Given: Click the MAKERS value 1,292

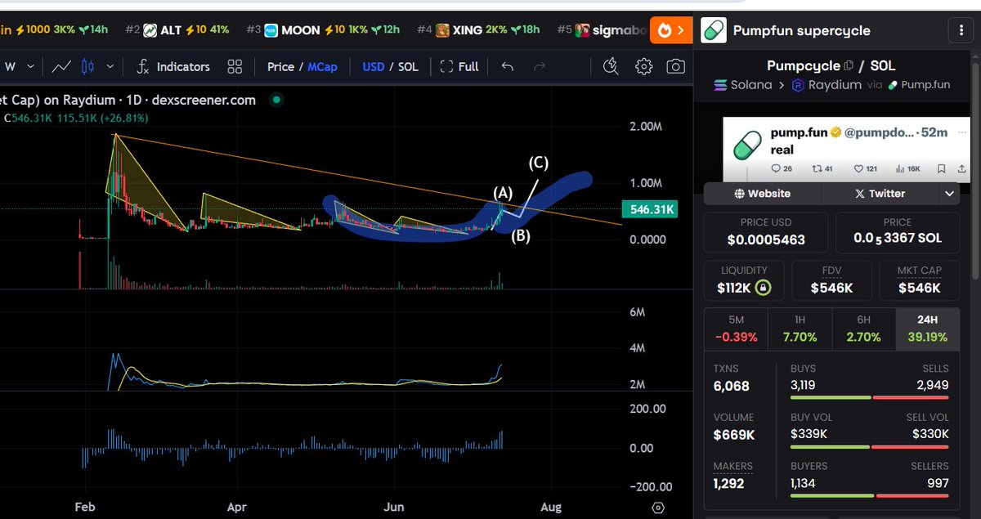Looking at the screenshot, I should pos(730,483).
